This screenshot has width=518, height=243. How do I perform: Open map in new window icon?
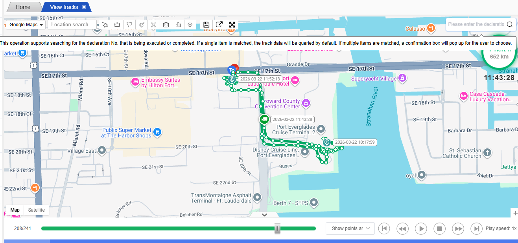point(219,25)
